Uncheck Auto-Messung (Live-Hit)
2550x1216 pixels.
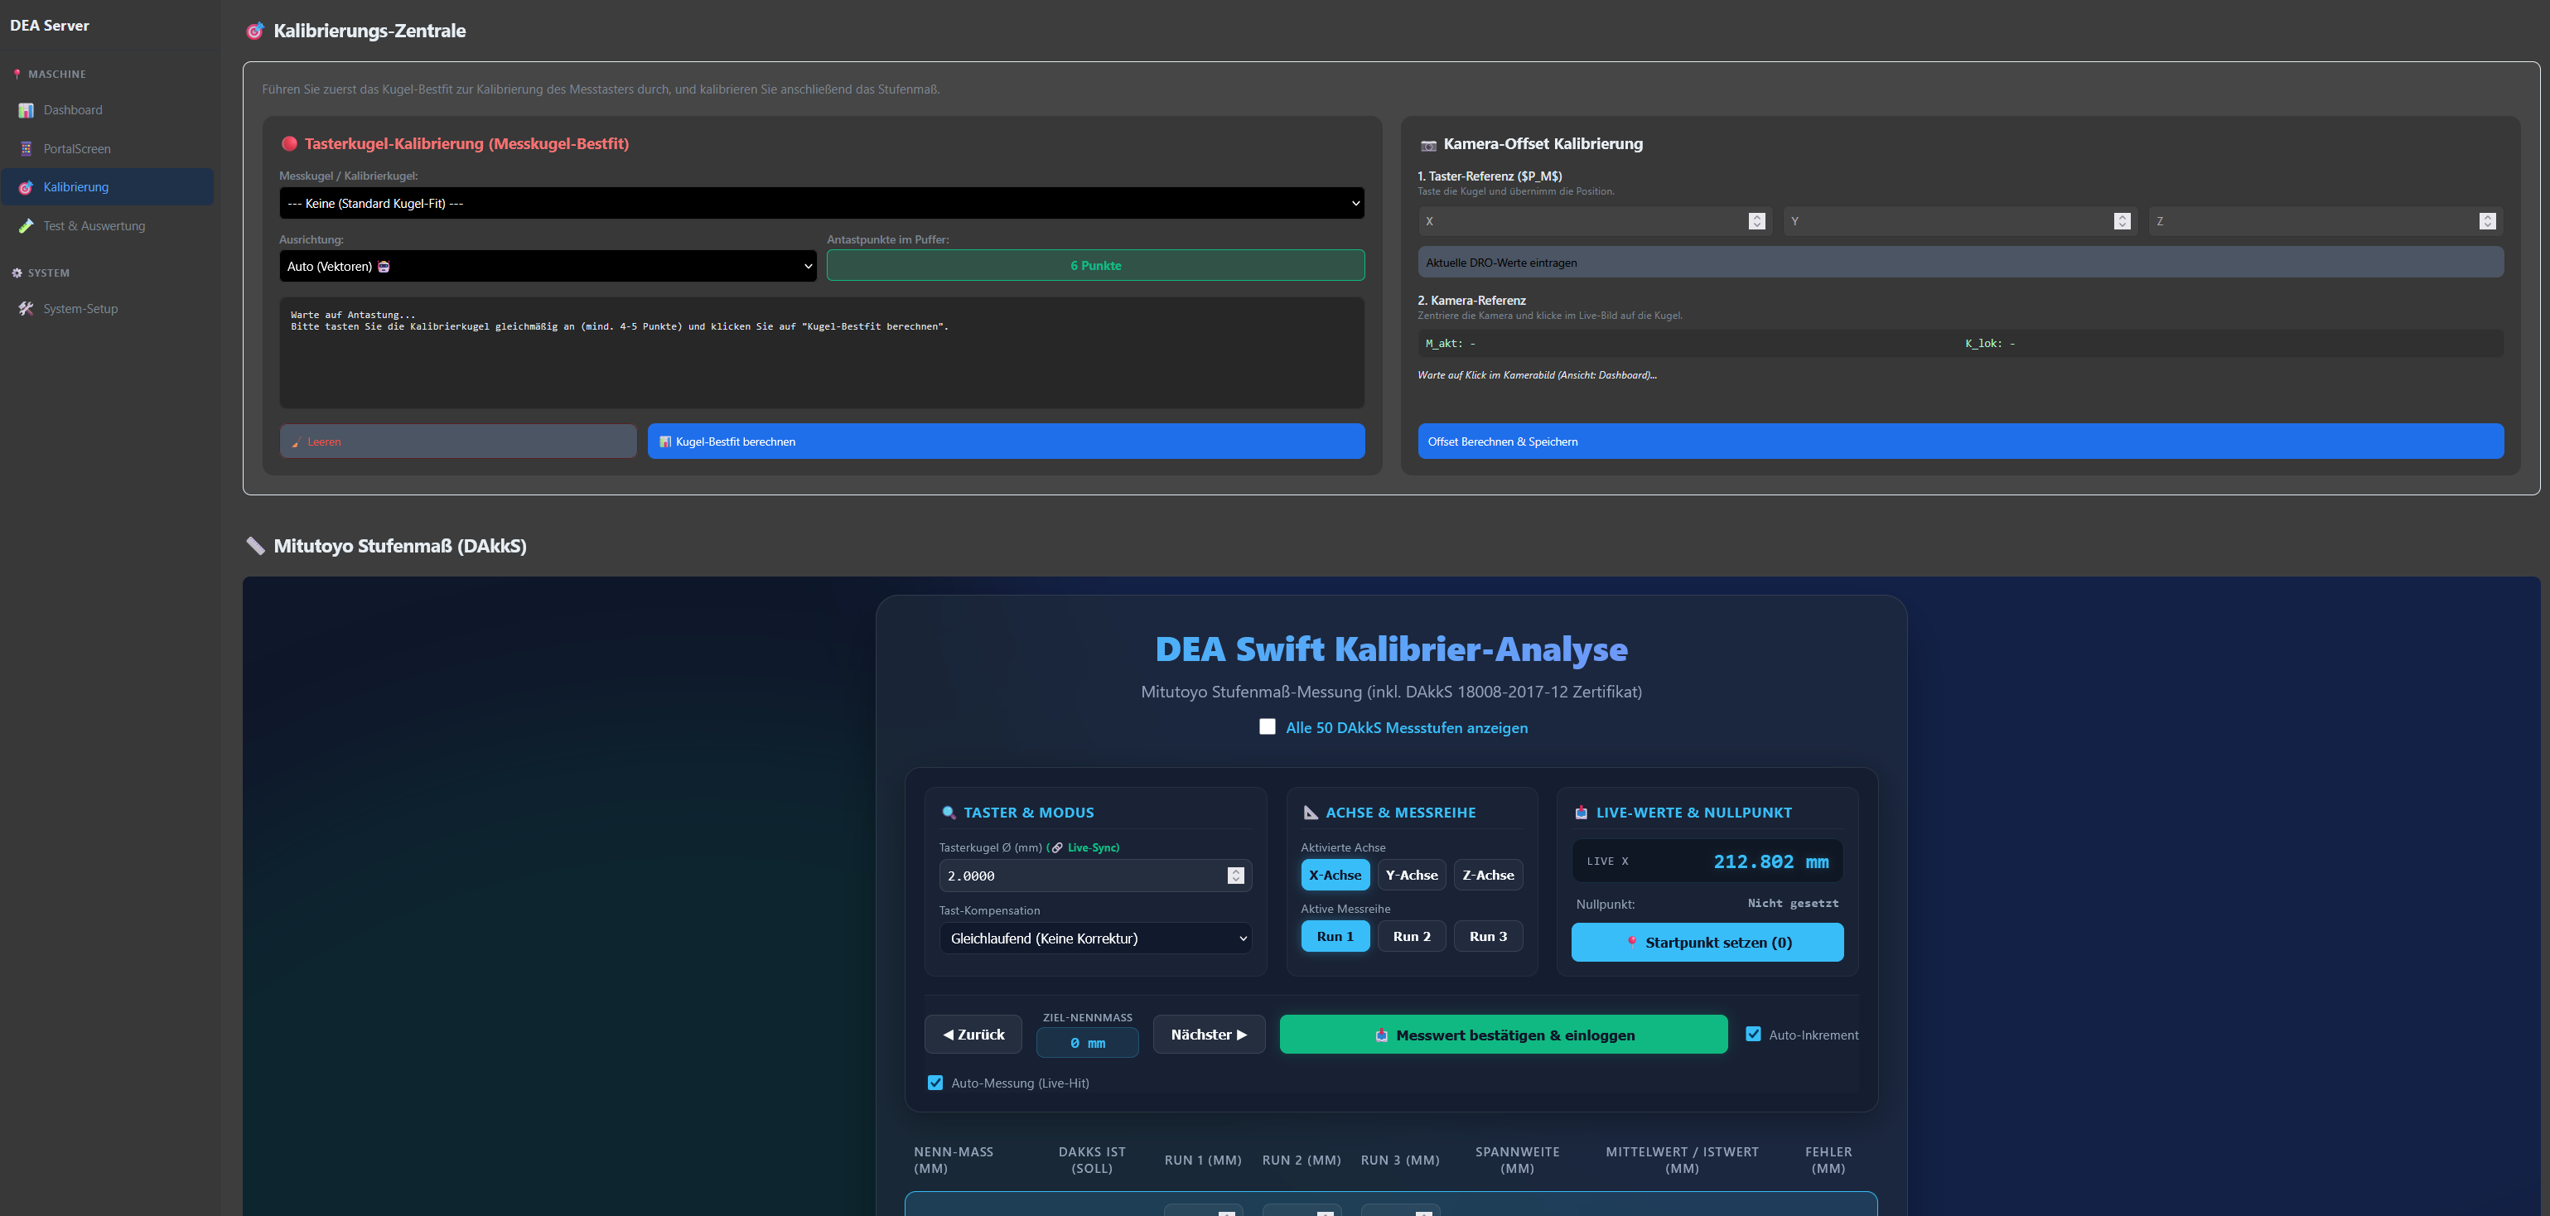[x=935, y=1083]
